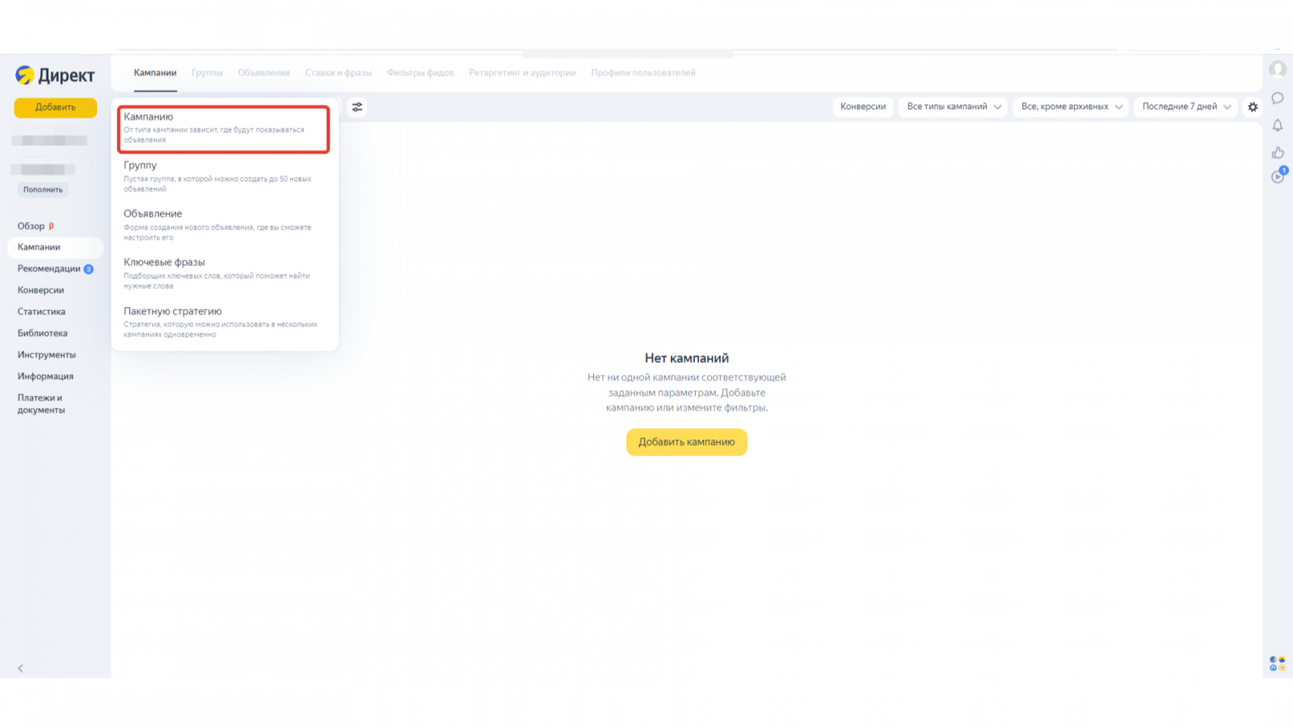1293x727 pixels.
Task: Click the Конверсии button in the filter bar
Action: click(x=863, y=107)
